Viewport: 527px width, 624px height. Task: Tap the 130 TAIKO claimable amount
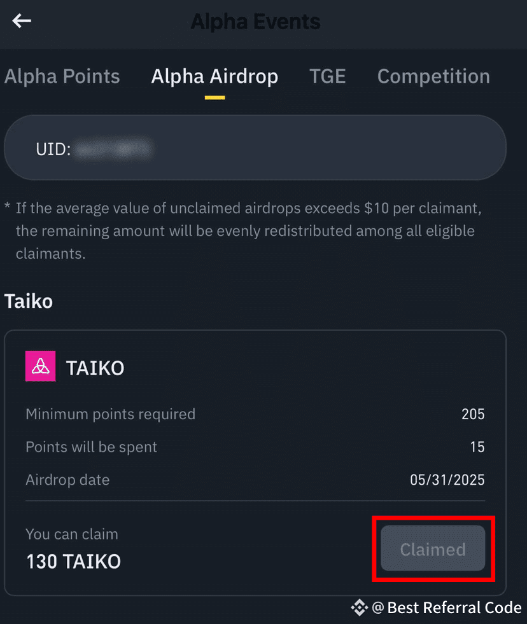[73, 561]
